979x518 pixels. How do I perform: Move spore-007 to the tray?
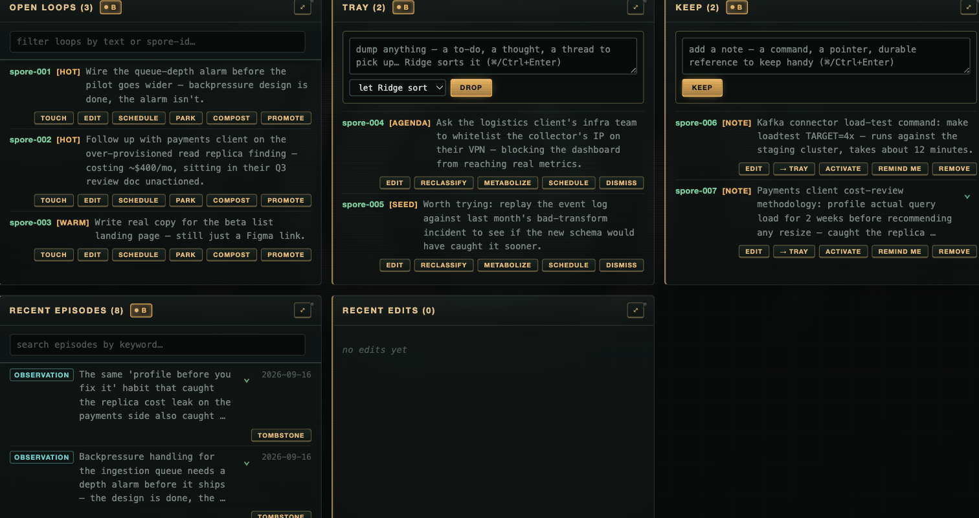[794, 251]
